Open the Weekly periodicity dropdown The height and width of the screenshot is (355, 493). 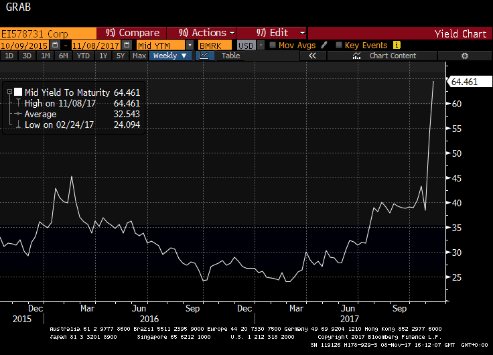[170, 56]
